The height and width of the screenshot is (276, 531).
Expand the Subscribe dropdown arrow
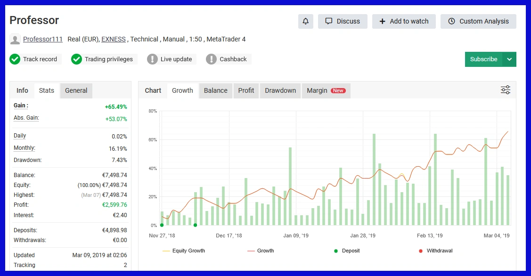509,59
